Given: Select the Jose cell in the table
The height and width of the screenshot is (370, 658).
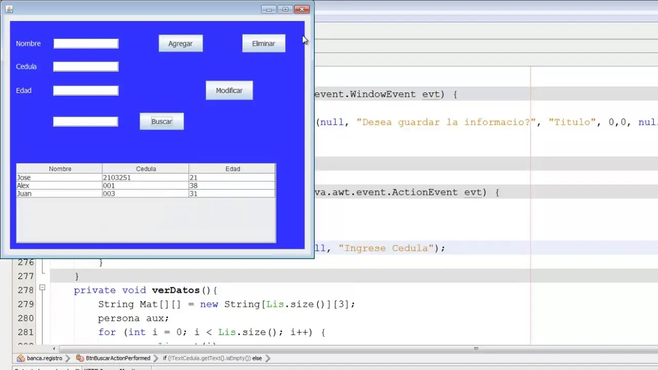Looking at the screenshot, I should (x=60, y=177).
